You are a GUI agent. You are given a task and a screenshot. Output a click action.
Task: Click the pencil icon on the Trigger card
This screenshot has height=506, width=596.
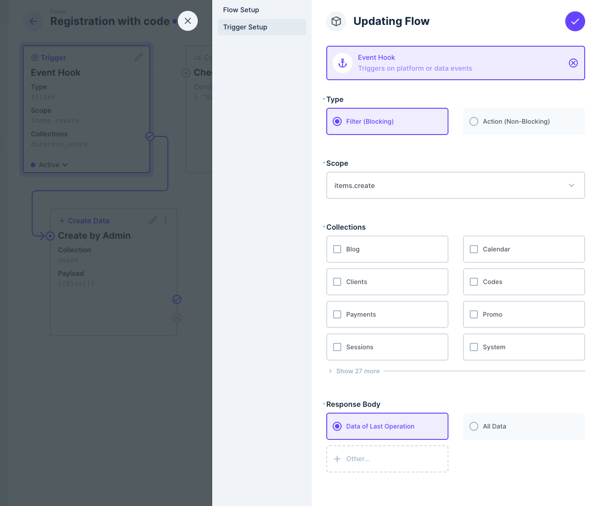pyautogui.click(x=138, y=57)
